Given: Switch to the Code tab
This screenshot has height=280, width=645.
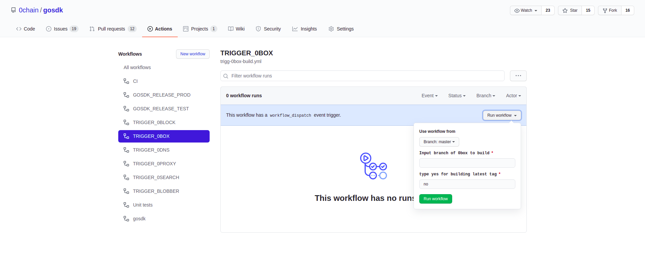Looking at the screenshot, I should click(26, 29).
